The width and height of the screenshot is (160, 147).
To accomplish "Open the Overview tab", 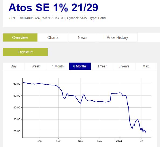I will 20,37.
